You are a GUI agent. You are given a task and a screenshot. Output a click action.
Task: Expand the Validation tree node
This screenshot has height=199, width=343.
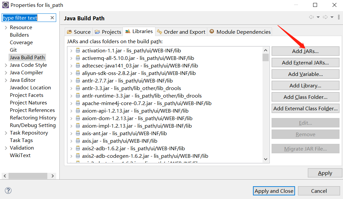(x=6, y=148)
